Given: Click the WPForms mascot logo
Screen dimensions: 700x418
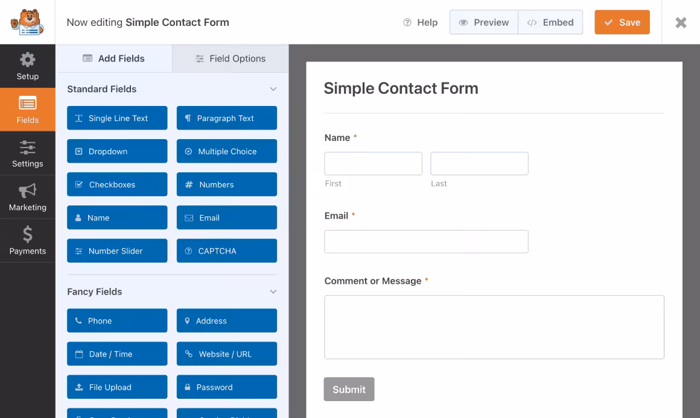Looking at the screenshot, I should [27, 22].
